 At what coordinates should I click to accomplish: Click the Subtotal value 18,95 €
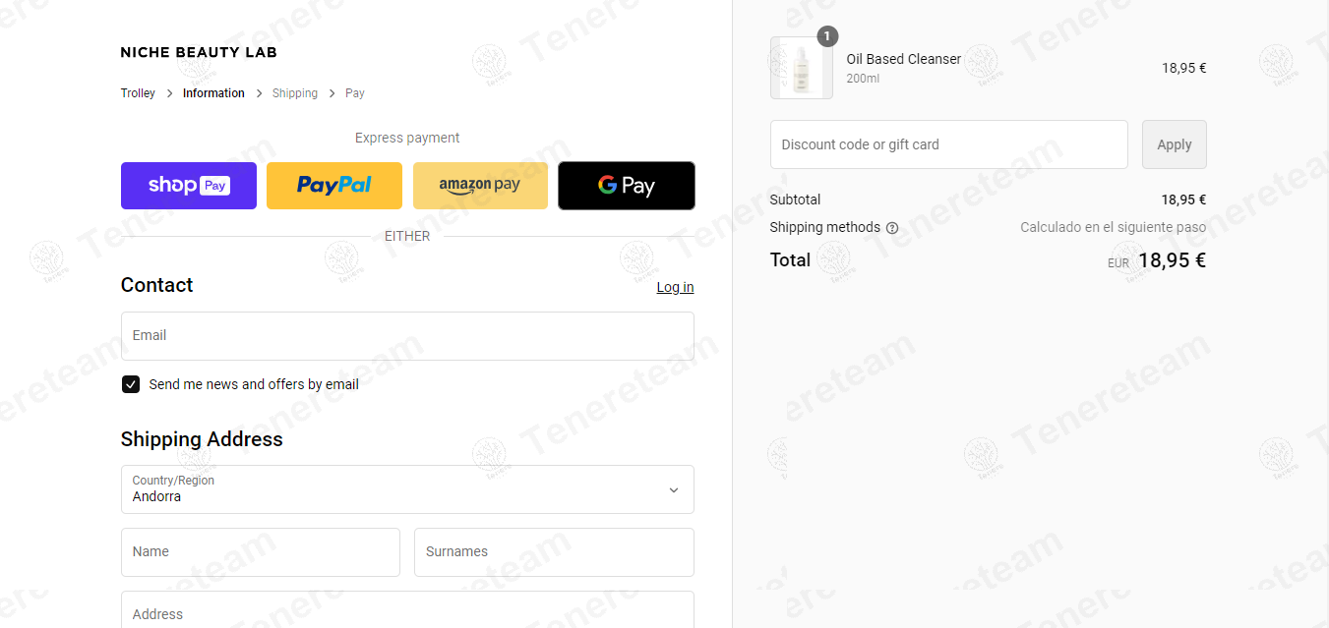tap(1183, 200)
